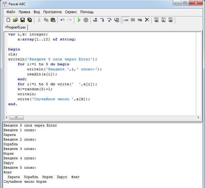
Task: Click the horizontal scrollbar thumb in the editor
Action: click(x=16, y=117)
